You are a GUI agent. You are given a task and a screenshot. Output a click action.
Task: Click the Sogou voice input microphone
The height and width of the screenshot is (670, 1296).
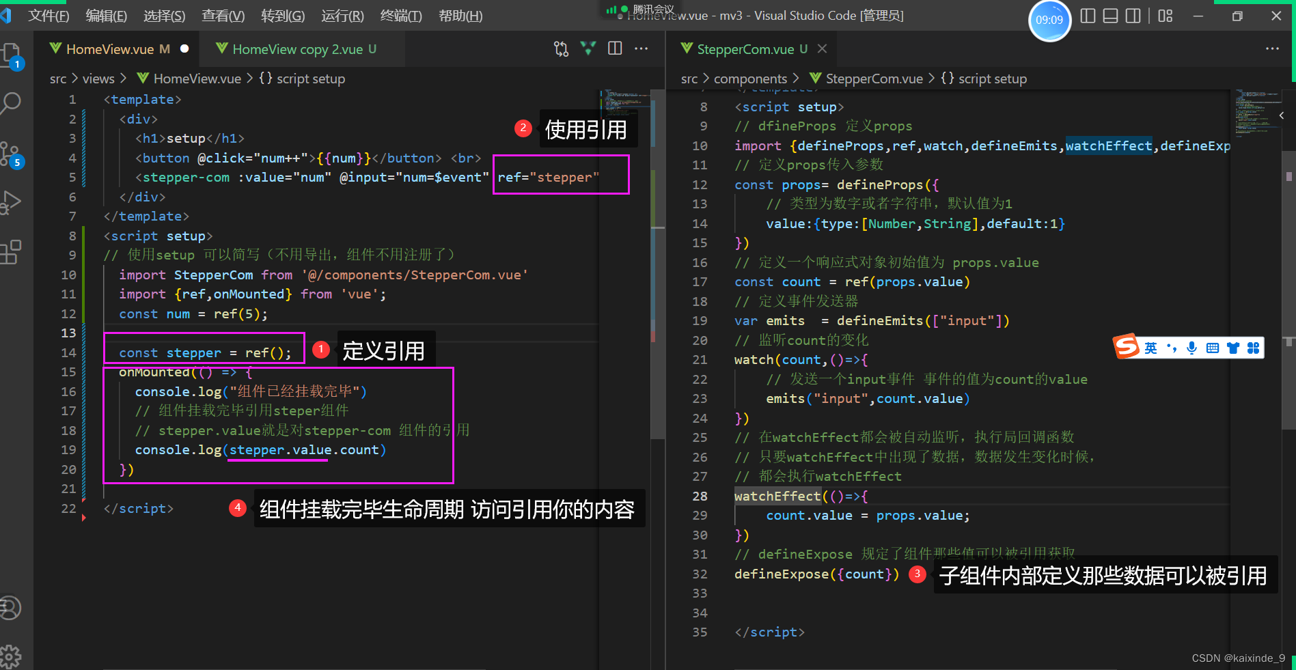point(1191,348)
